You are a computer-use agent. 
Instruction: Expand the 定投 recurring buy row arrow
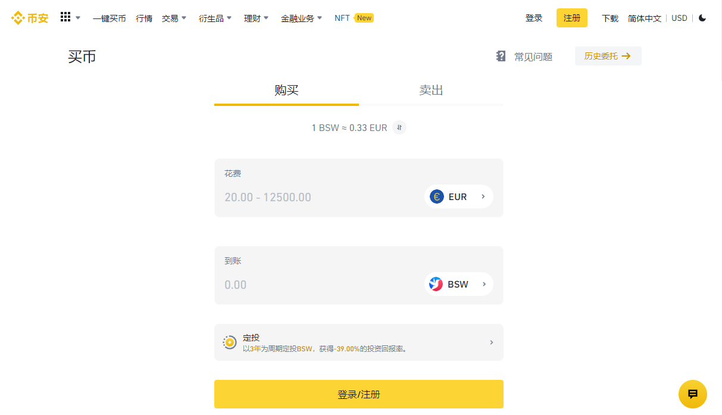pyautogui.click(x=492, y=342)
